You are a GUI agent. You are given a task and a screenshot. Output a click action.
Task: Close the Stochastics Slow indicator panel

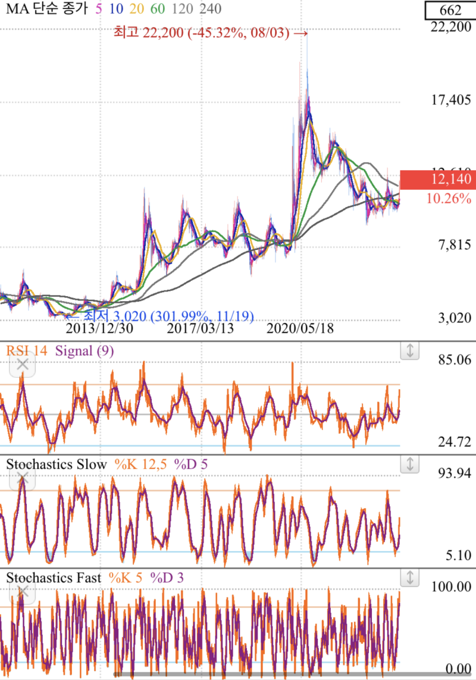(22, 479)
